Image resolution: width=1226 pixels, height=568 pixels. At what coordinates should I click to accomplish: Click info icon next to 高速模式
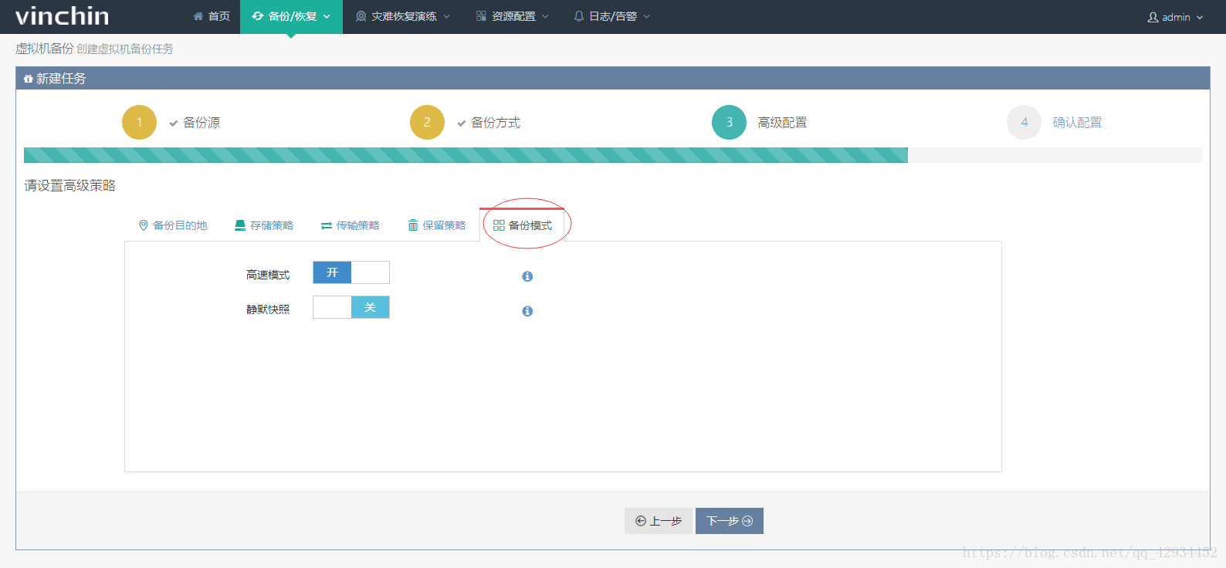[527, 276]
